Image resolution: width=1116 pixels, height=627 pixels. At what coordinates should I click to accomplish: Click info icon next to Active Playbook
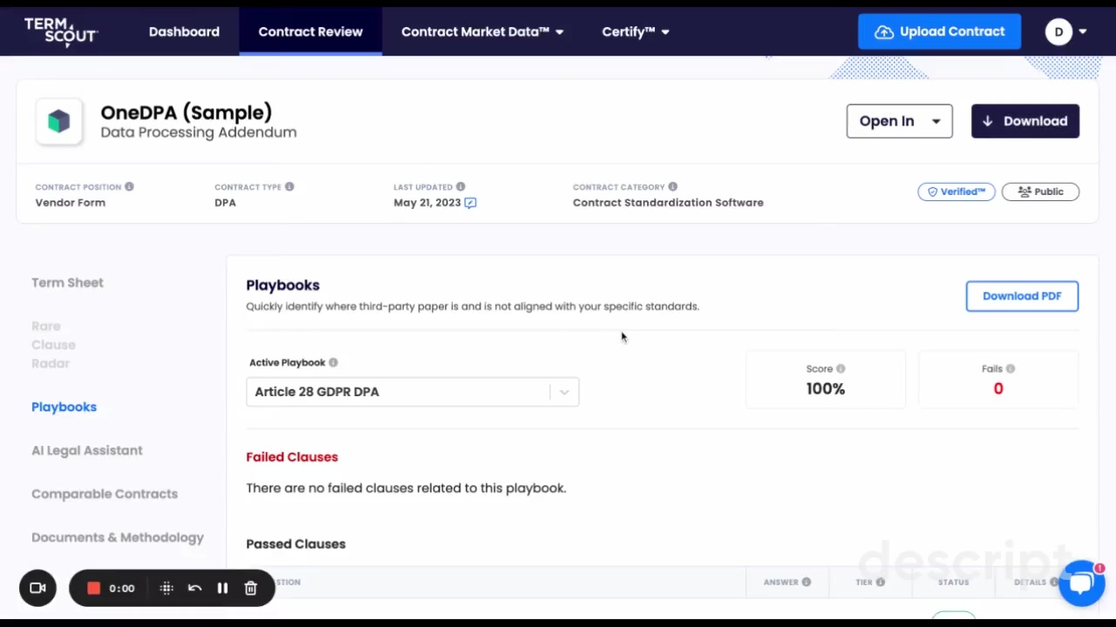click(333, 362)
